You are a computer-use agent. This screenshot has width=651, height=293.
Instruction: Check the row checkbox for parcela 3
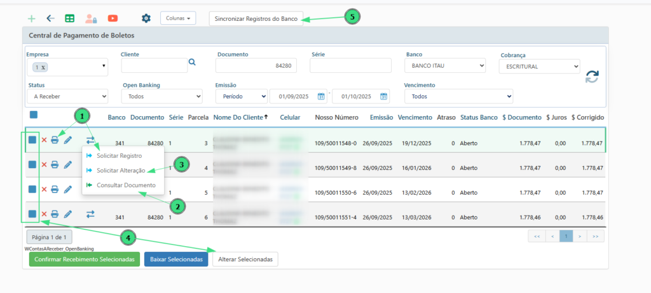(32, 140)
